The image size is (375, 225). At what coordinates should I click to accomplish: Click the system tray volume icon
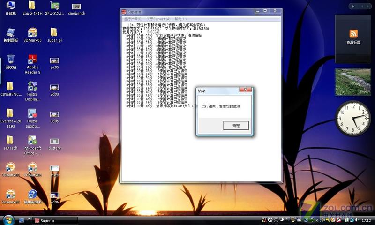coord(357,220)
